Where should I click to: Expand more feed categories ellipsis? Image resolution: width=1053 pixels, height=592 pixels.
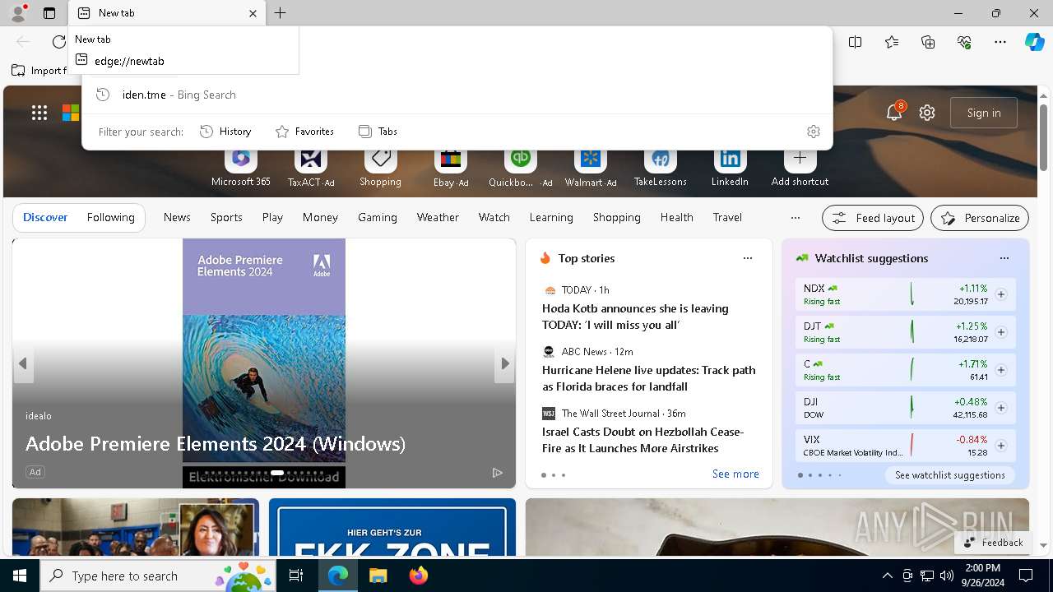(795, 218)
